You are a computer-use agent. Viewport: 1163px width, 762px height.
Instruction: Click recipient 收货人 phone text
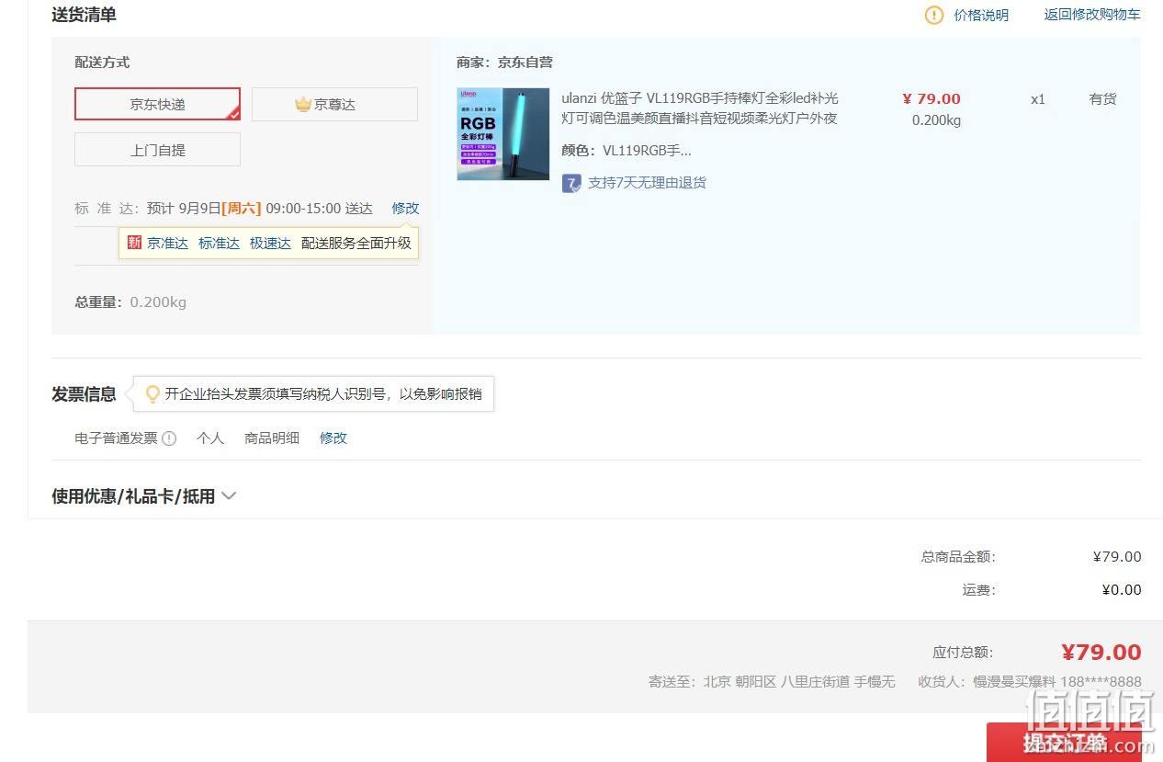click(x=1030, y=682)
